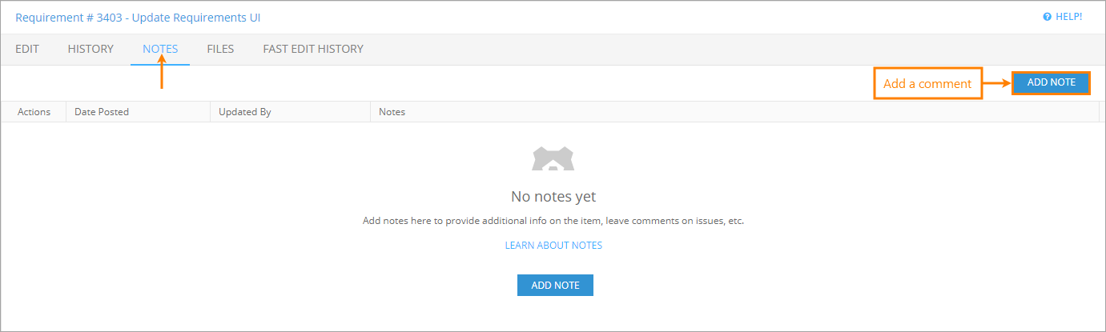Click the Updated By column header

click(290, 112)
